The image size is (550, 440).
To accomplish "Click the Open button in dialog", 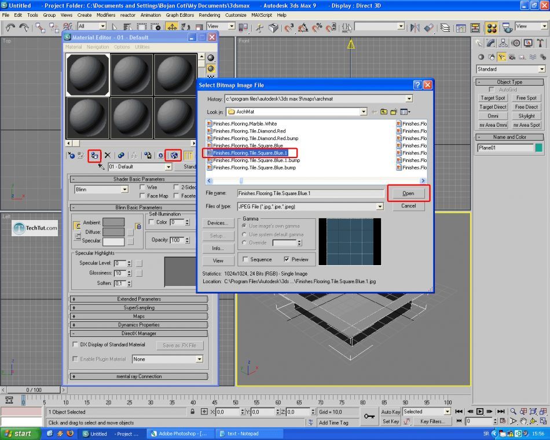I will (x=408, y=193).
